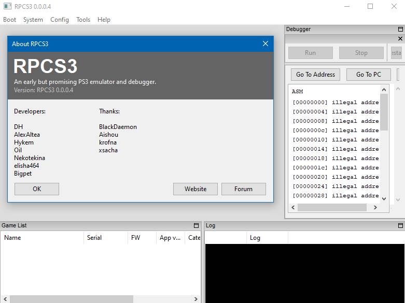Click the ASM header in debugger list

click(297, 91)
